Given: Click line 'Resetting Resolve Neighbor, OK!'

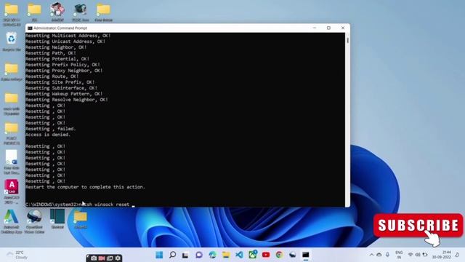Looking at the screenshot, I should click(67, 100).
